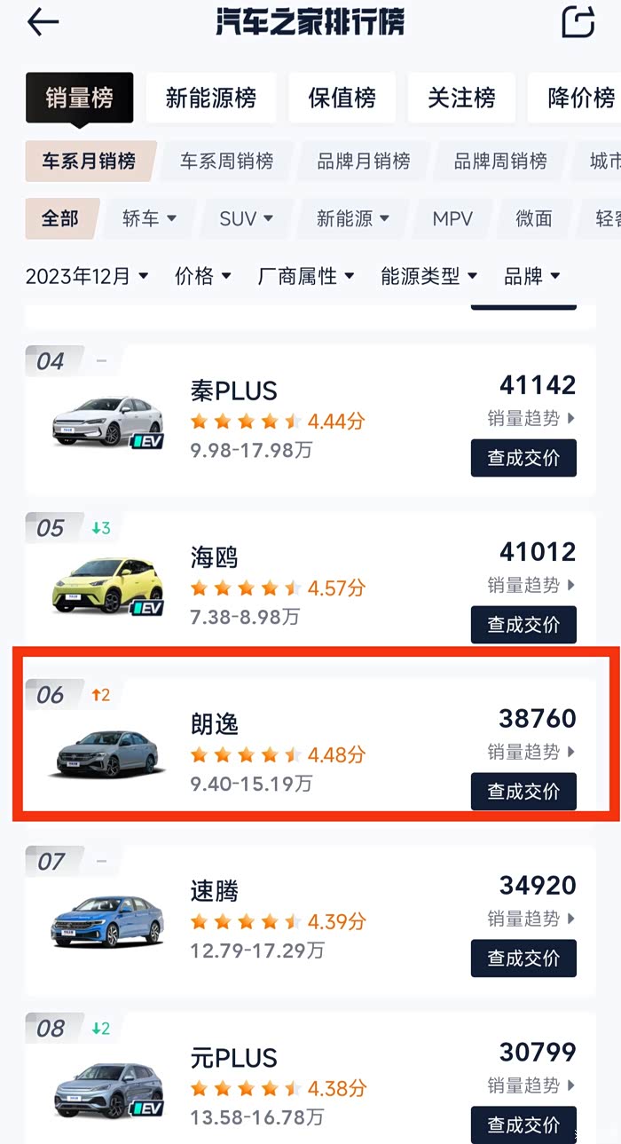Open the 品牌 filter dropdown
This screenshot has width=621, height=1144.
click(532, 276)
